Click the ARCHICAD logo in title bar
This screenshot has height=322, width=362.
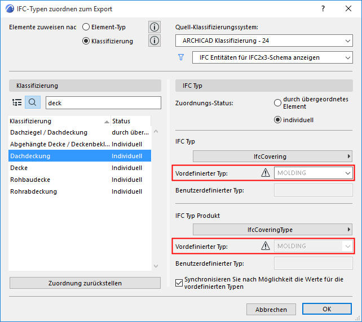pos(8,9)
